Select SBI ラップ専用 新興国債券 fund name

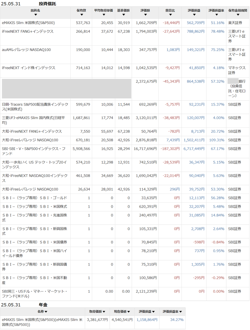pyautogui.click(x=35, y=267)
